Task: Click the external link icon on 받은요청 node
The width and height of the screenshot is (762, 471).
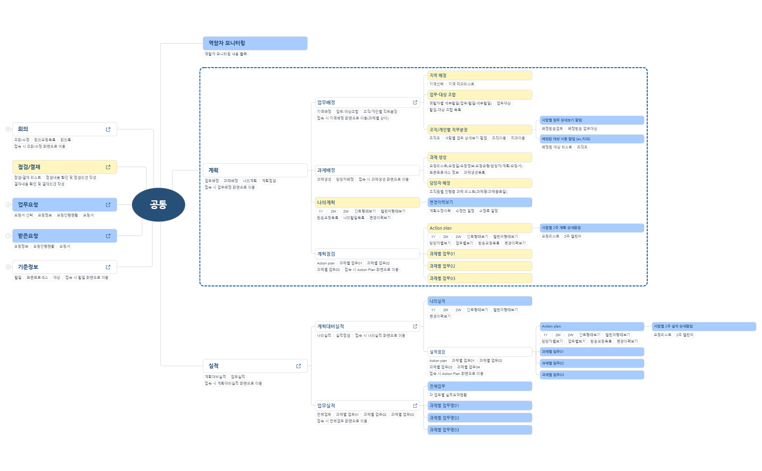Action: click(108, 236)
